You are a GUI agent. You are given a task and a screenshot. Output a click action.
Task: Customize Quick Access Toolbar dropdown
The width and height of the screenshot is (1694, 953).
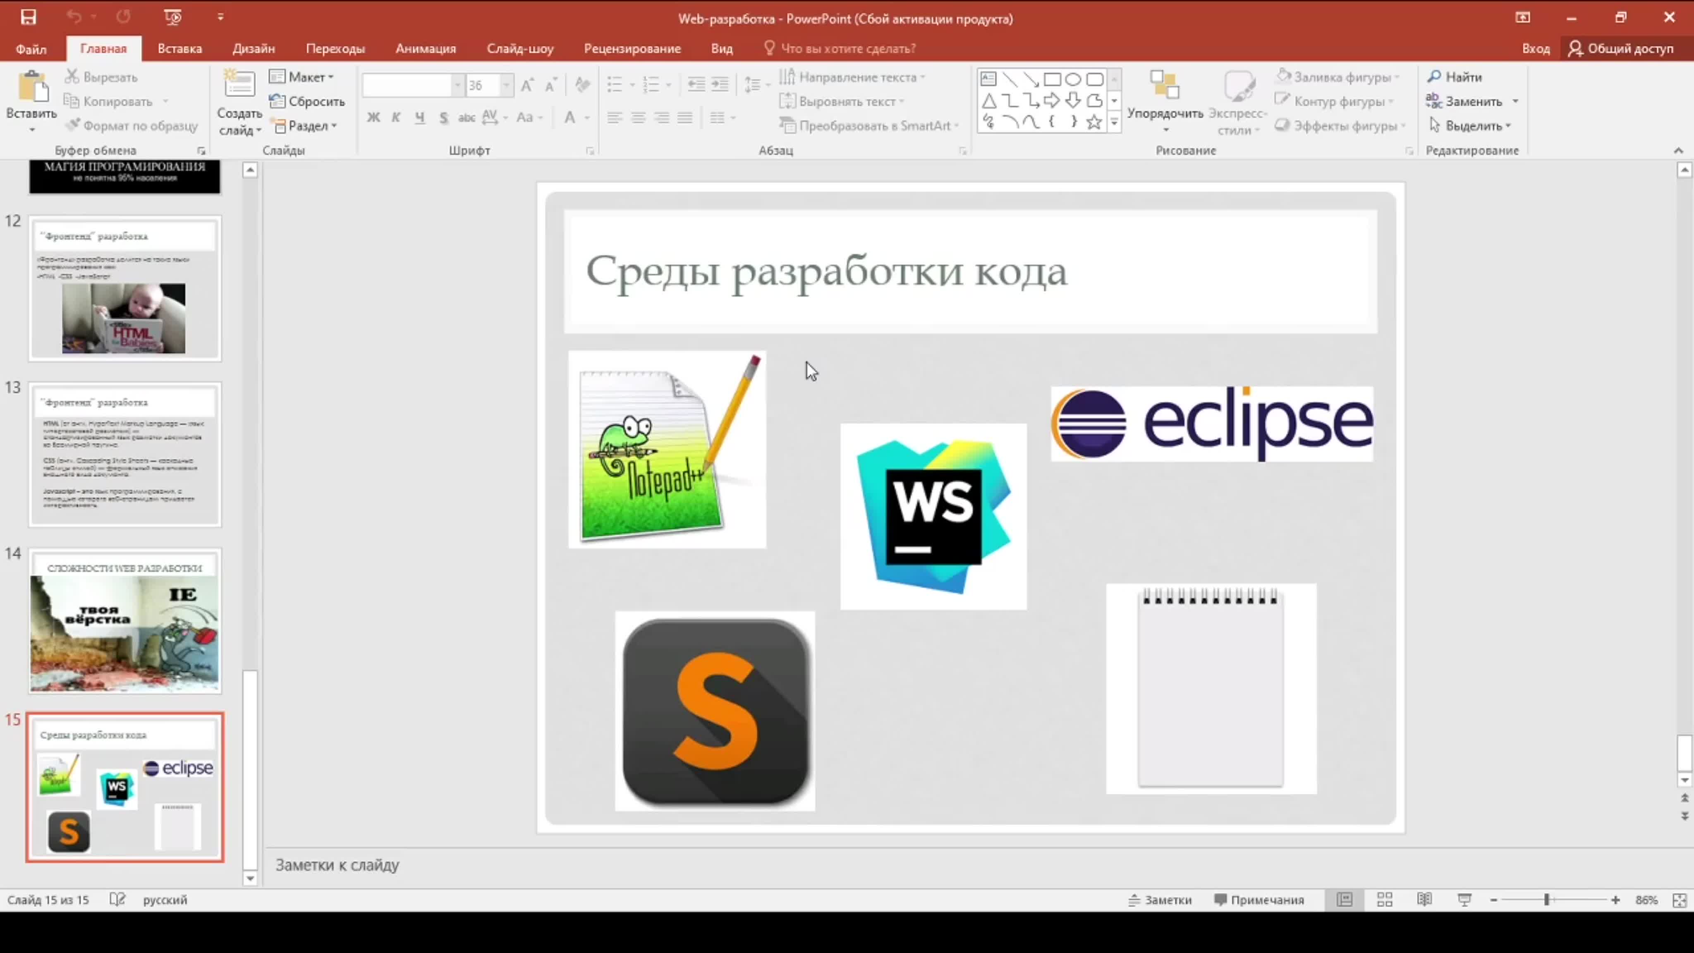[x=220, y=17]
